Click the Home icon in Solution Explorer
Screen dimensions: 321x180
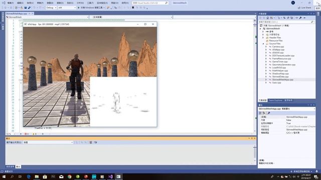267,18
